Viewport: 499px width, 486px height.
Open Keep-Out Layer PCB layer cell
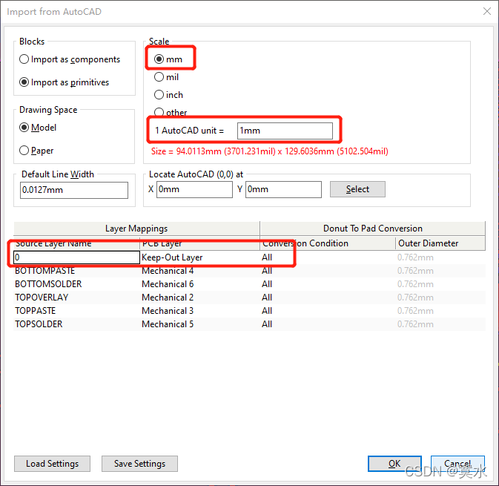[x=199, y=257]
